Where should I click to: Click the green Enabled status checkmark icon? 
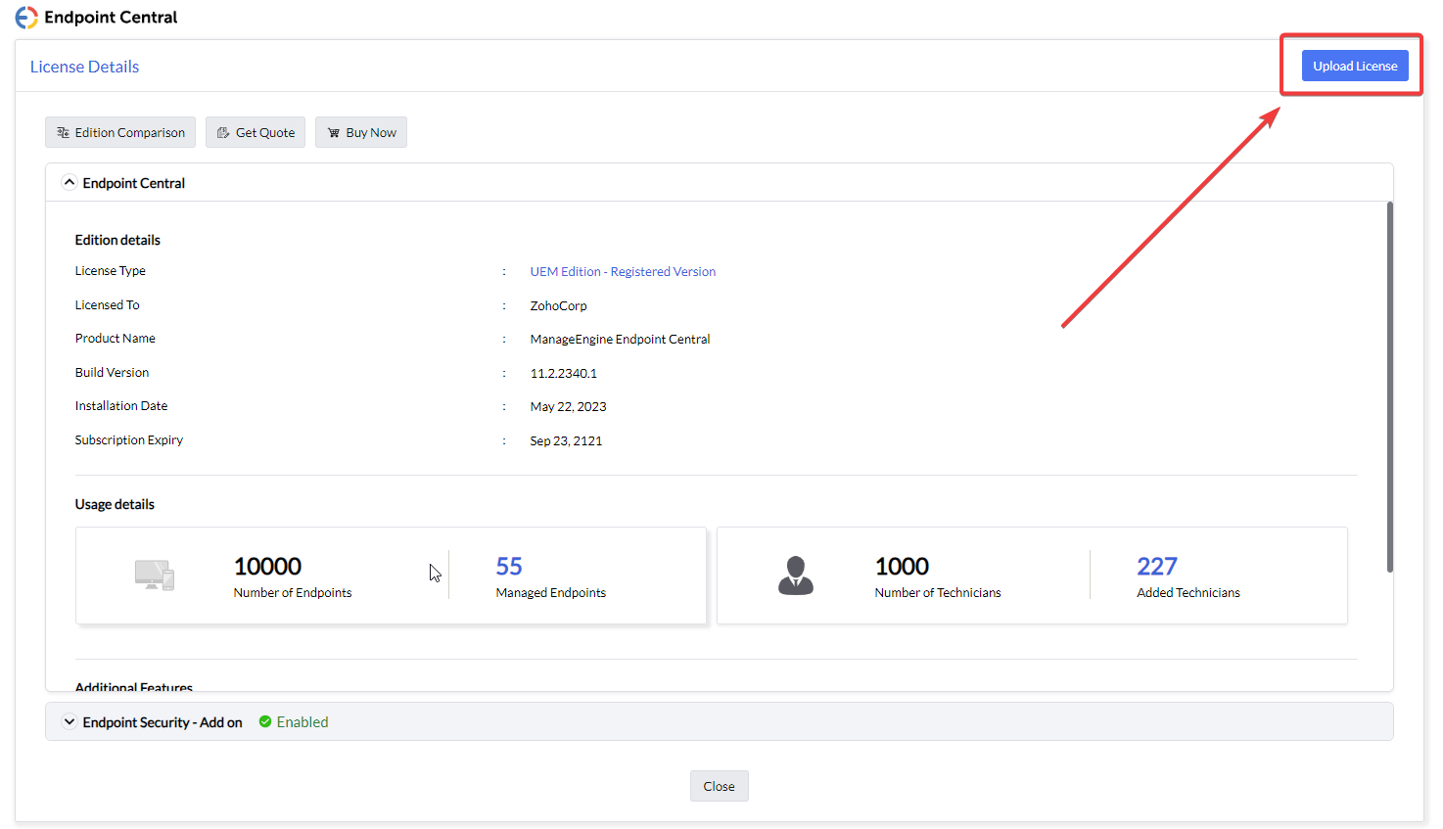click(x=265, y=722)
